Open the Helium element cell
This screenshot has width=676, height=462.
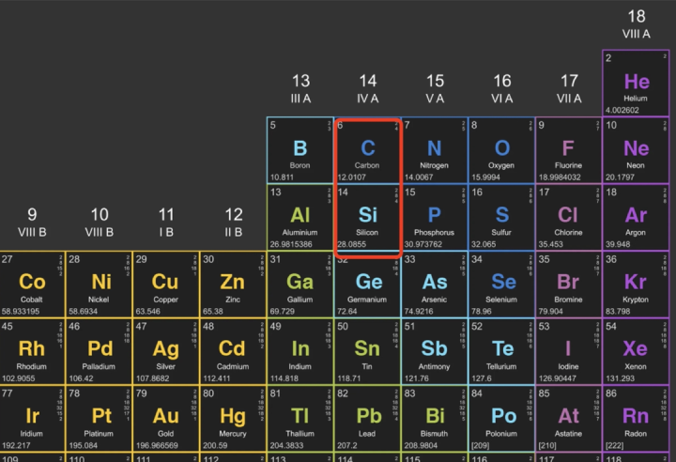[637, 84]
